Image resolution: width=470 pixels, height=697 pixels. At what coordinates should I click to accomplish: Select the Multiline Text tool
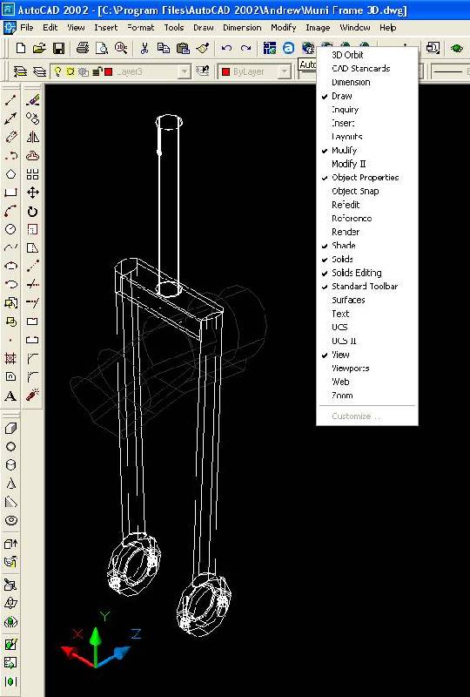[10, 396]
